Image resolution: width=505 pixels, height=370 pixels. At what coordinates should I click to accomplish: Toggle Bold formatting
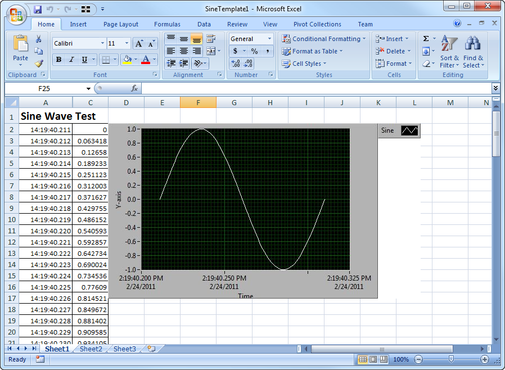click(x=58, y=60)
